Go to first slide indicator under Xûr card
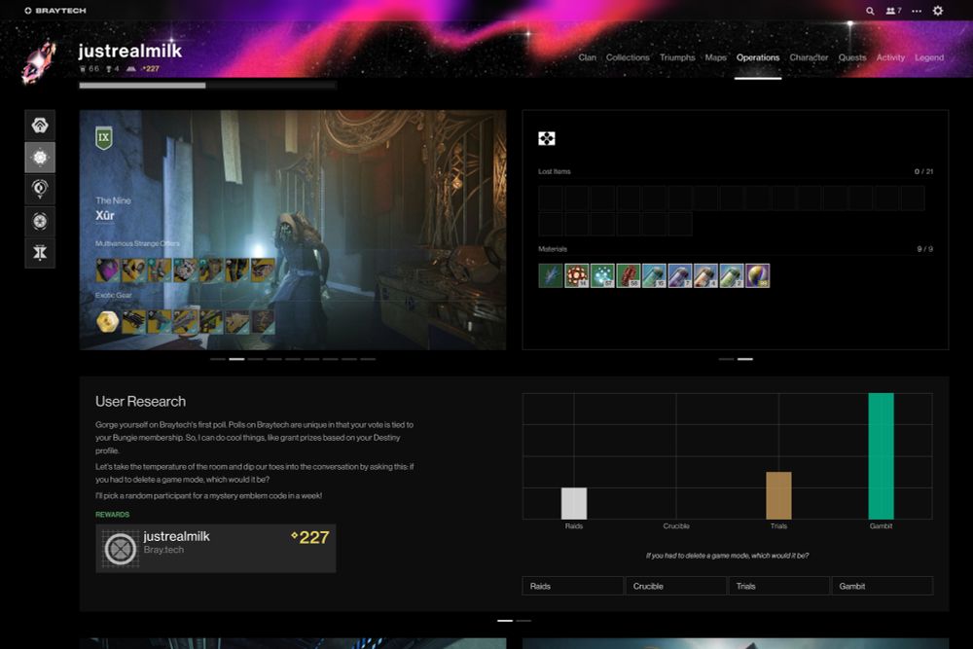The image size is (973, 649). (x=218, y=359)
